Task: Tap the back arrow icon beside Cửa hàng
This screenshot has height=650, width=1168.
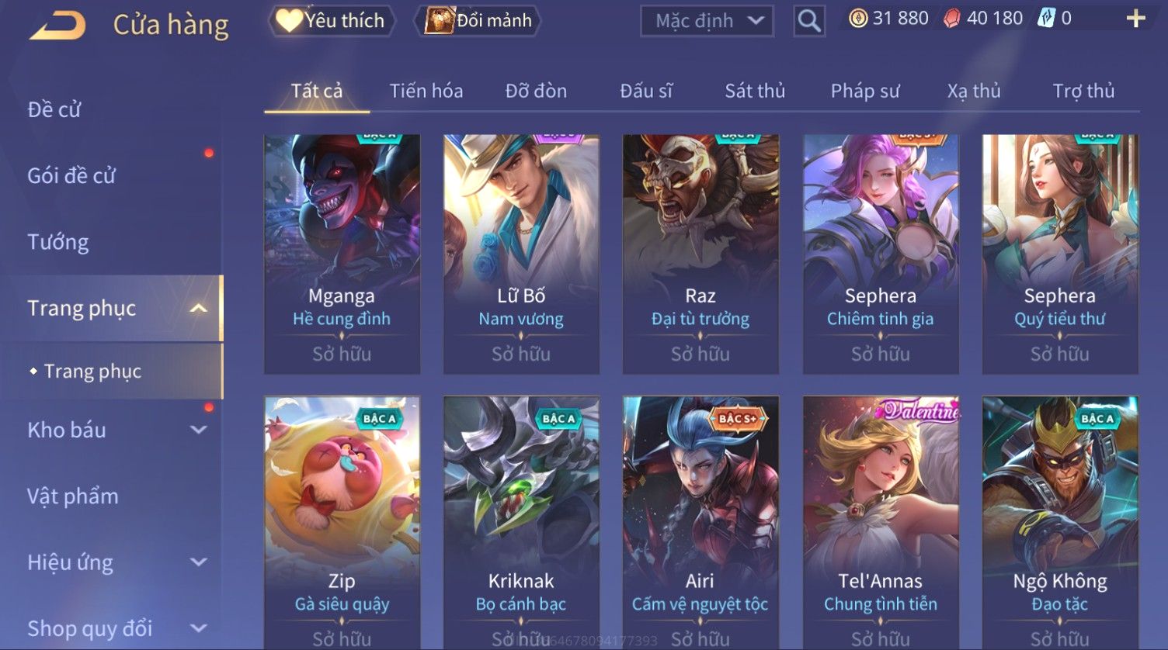Action: point(57,25)
